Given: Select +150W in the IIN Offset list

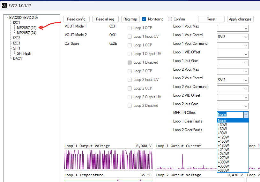Looking at the screenshot, I should pyautogui.click(x=233, y=141).
